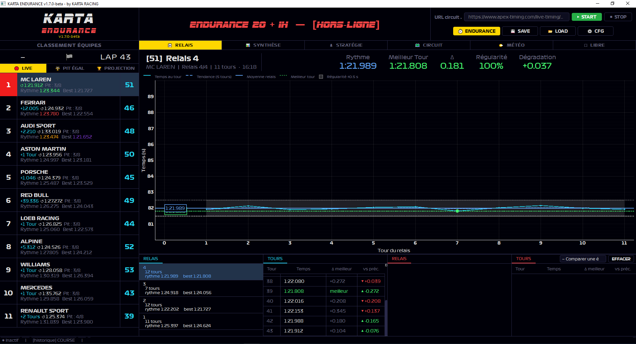The width and height of the screenshot is (636, 344).
Task: Click the PROJECTION trophy icon
Action: 99,68
